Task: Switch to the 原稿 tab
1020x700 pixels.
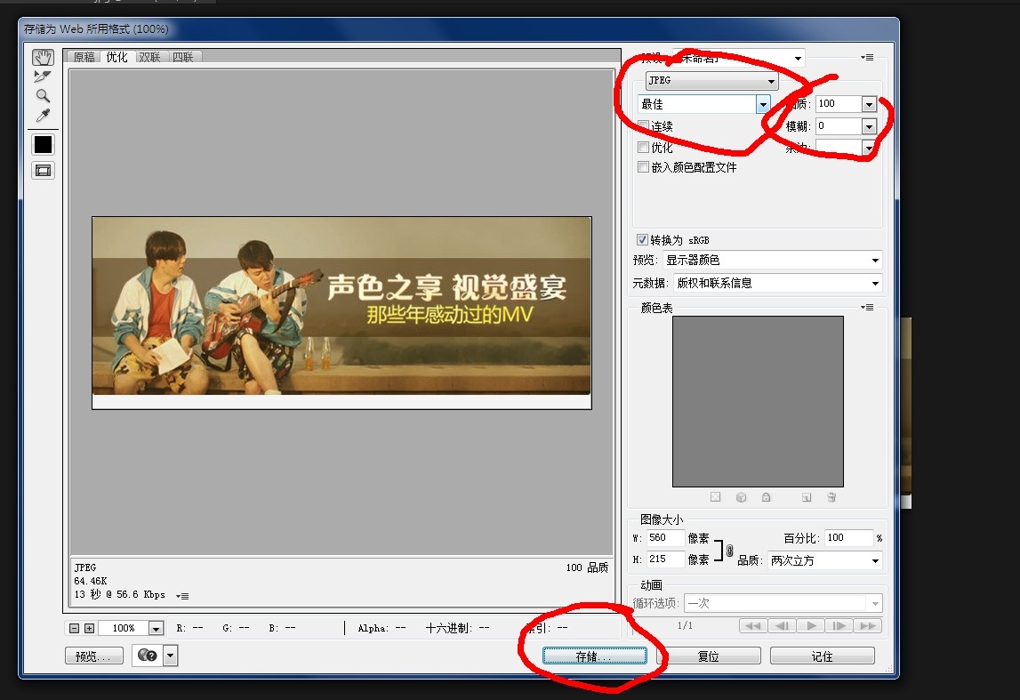Action: coord(84,57)
